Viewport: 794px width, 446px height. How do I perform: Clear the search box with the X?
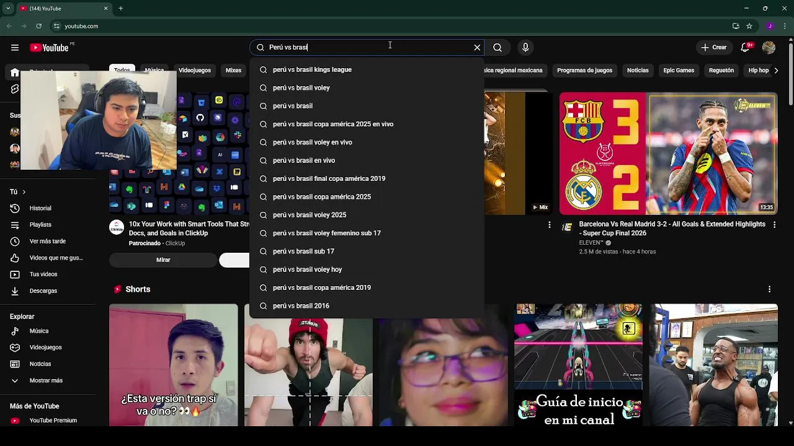477,48
